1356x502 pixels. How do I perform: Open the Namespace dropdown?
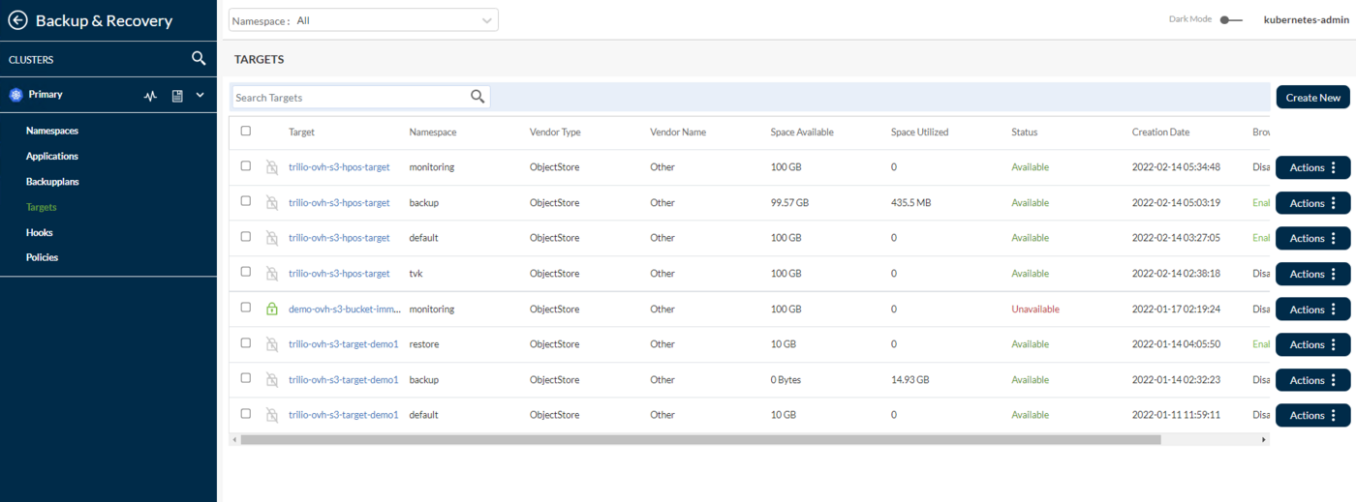[363, 20]
